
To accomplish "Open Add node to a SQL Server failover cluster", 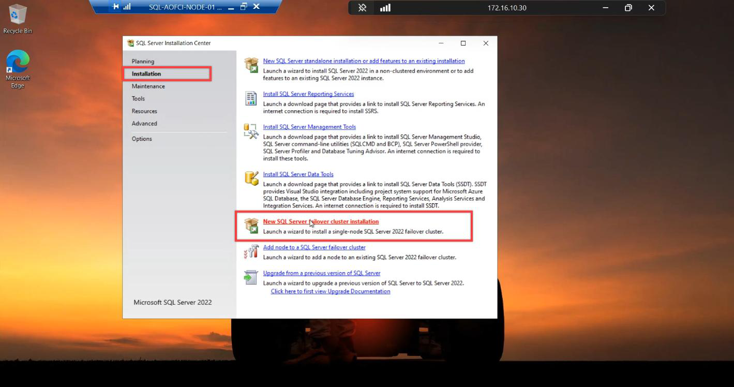I will point(314,247).
